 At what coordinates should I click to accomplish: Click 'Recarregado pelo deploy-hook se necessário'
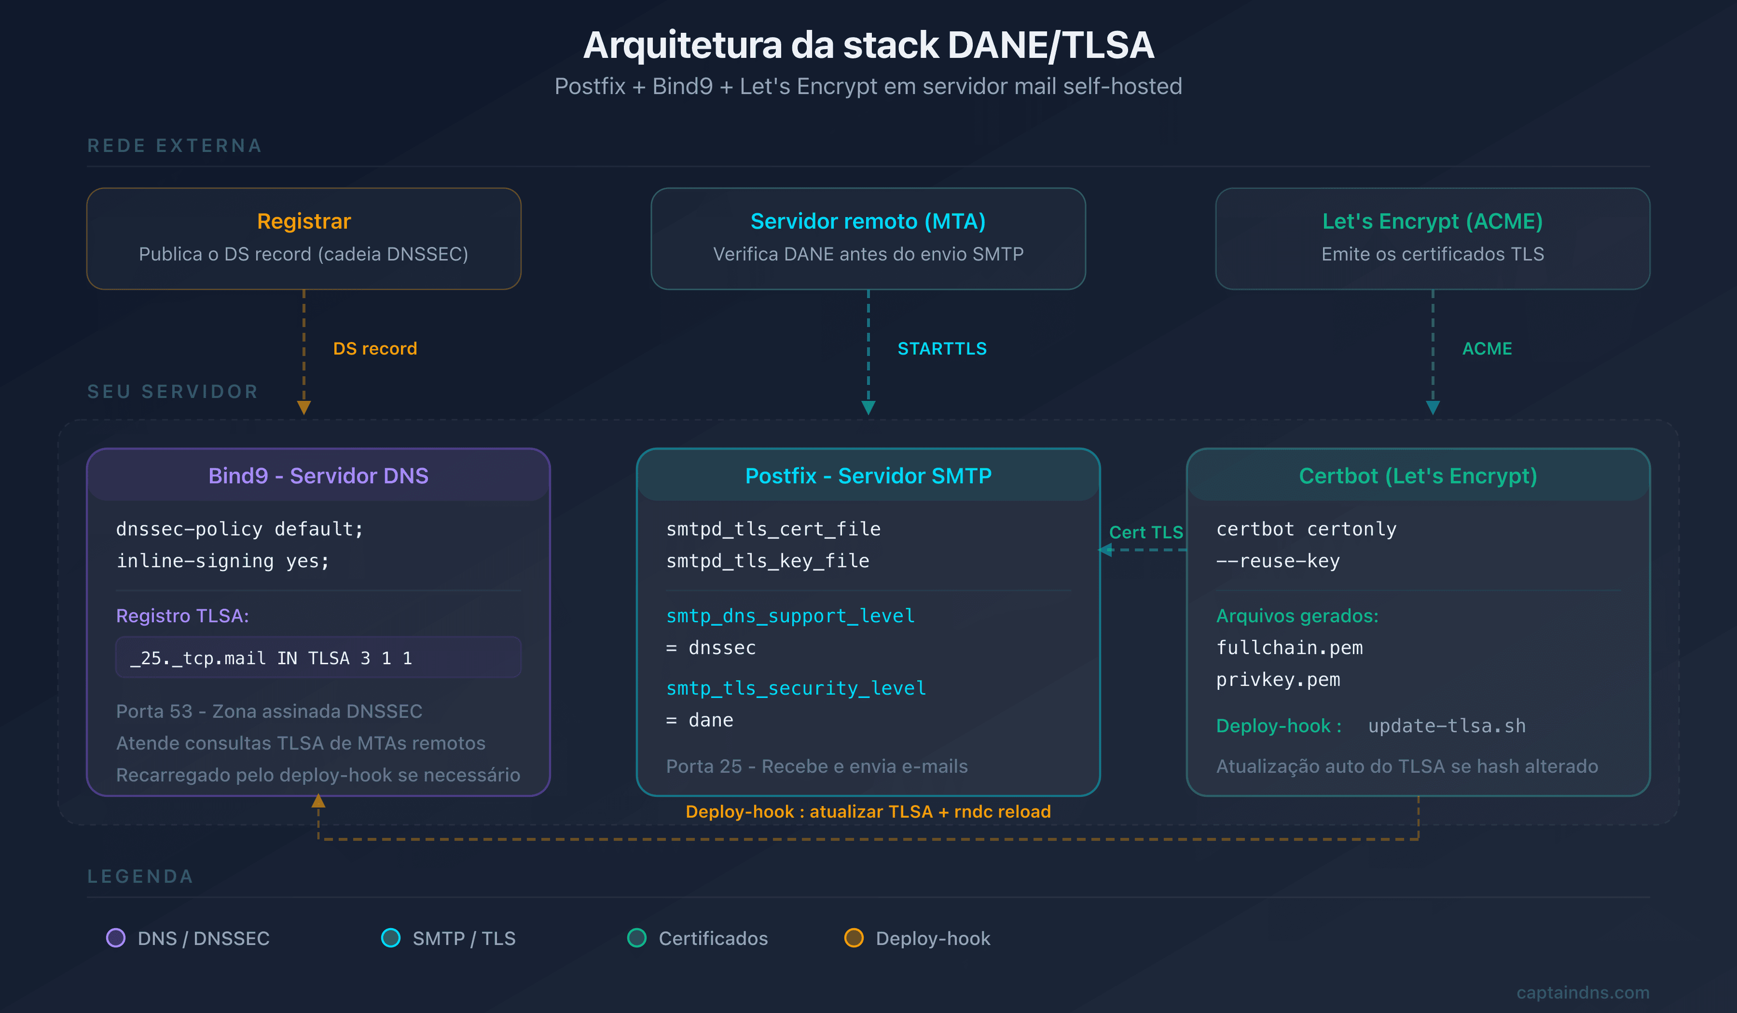pos(318,775)
